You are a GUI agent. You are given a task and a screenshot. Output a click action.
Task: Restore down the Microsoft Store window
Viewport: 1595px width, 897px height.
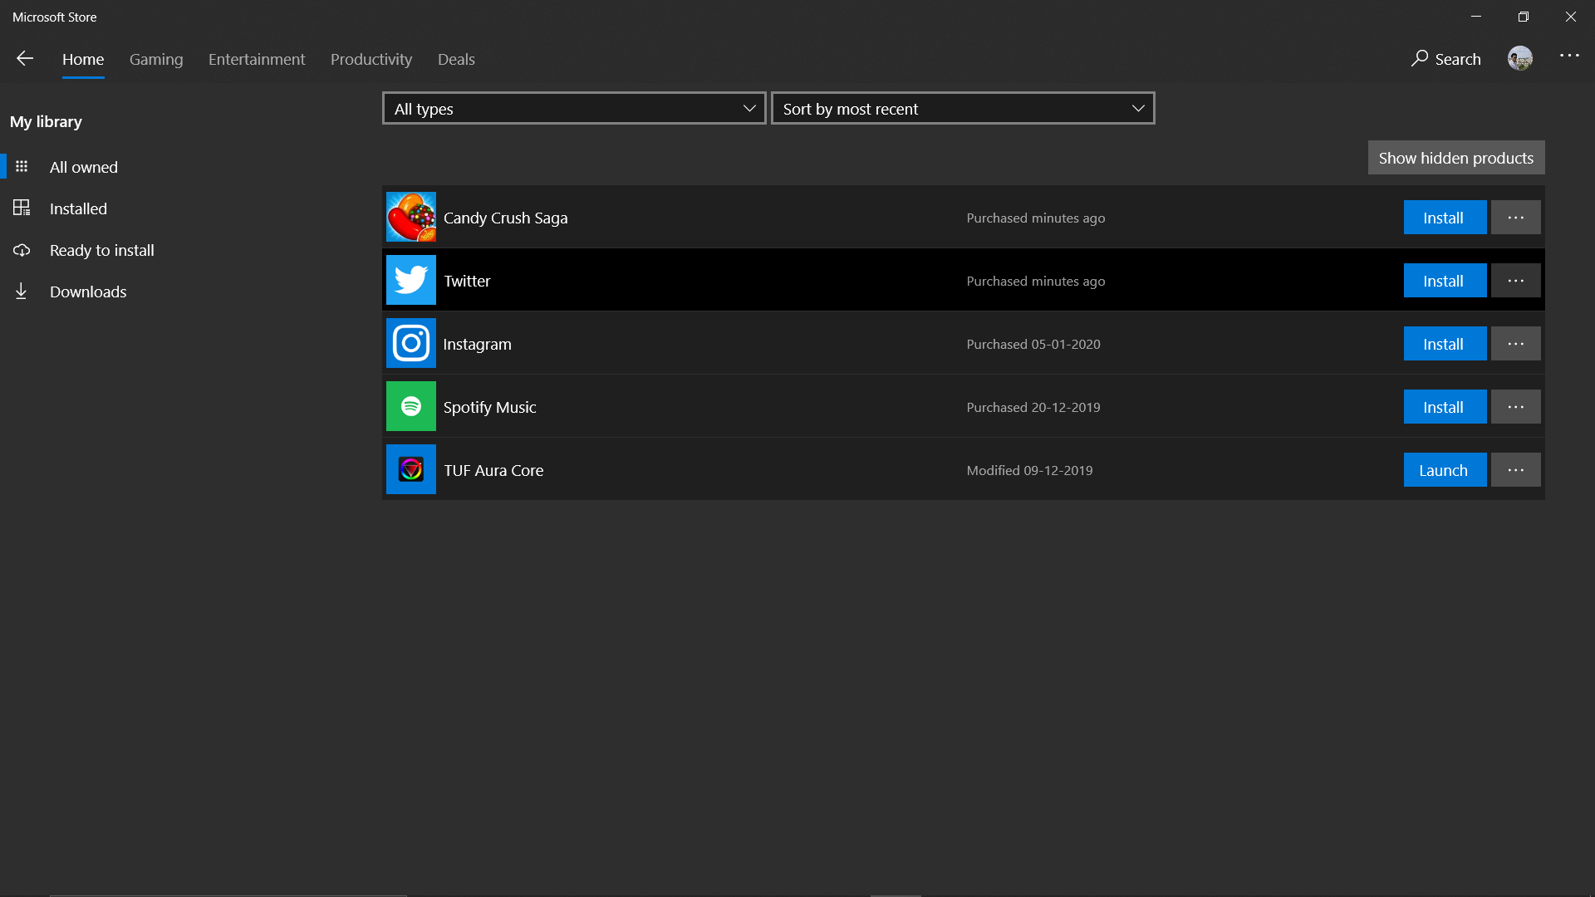(1524, 17)
